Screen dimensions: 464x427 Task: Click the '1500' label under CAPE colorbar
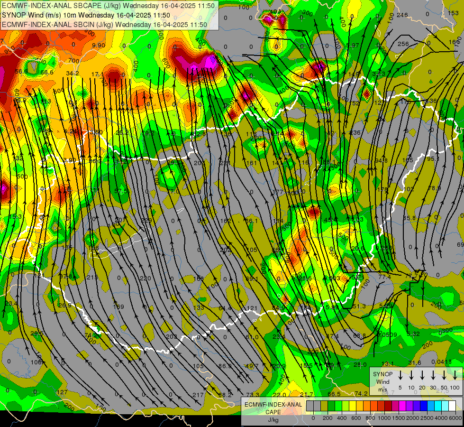(399, 418)
